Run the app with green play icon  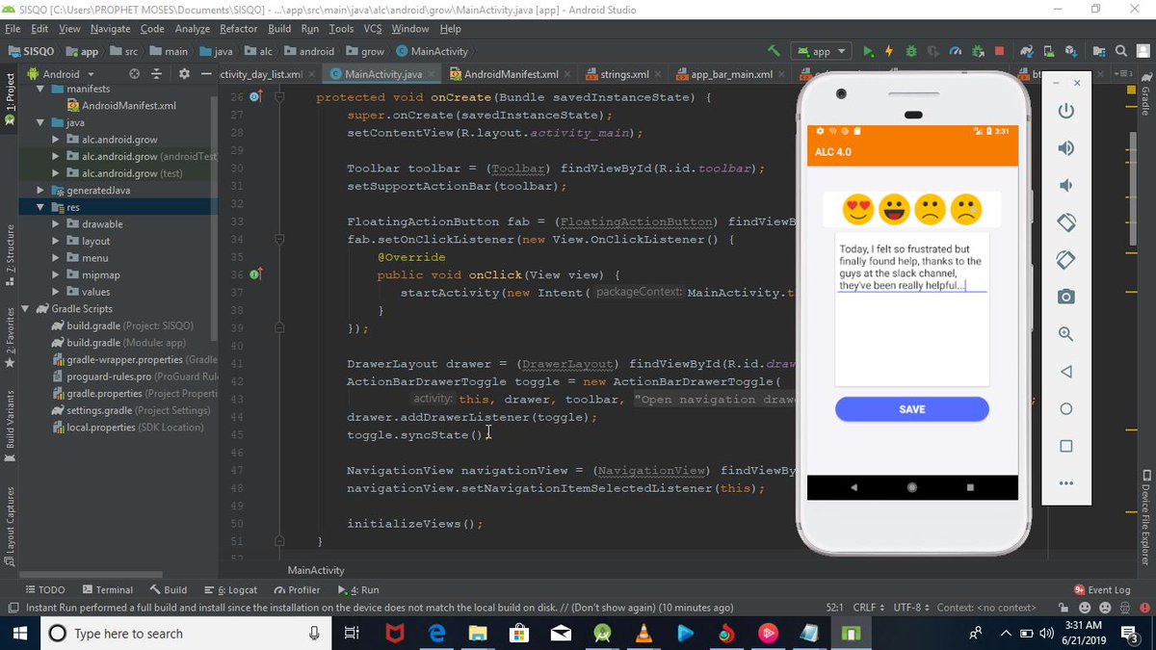[869, 51]
